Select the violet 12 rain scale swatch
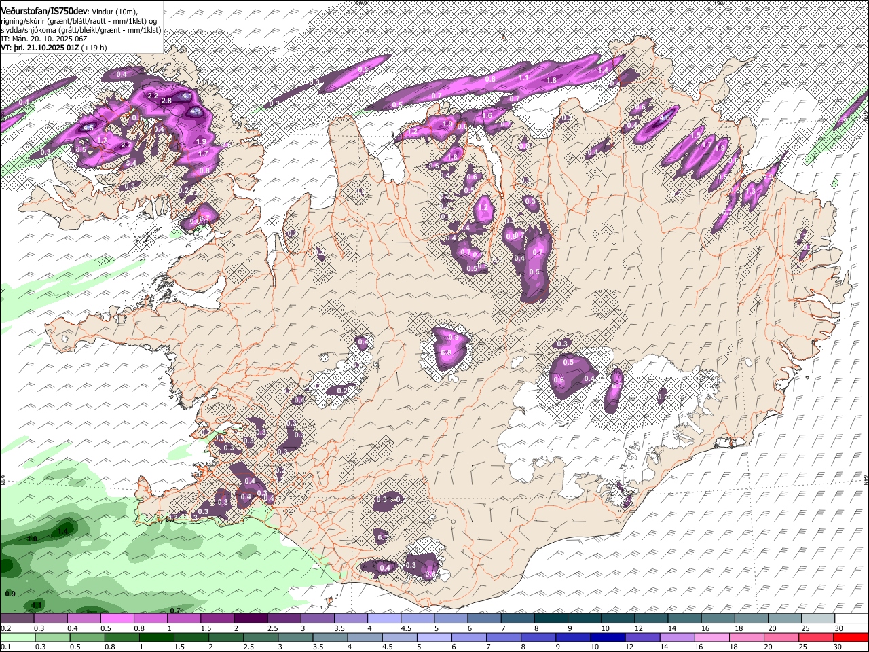Viewport: 869px width, 652px height. [642, 638]
